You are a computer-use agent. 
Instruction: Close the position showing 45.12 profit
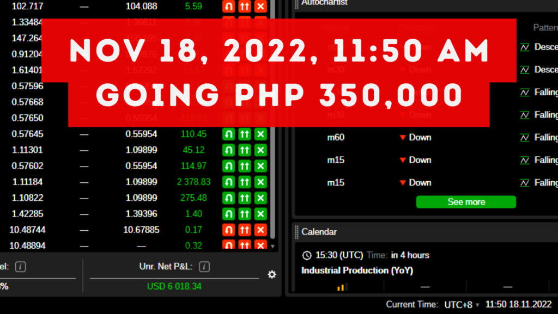(x=260, y=150)
